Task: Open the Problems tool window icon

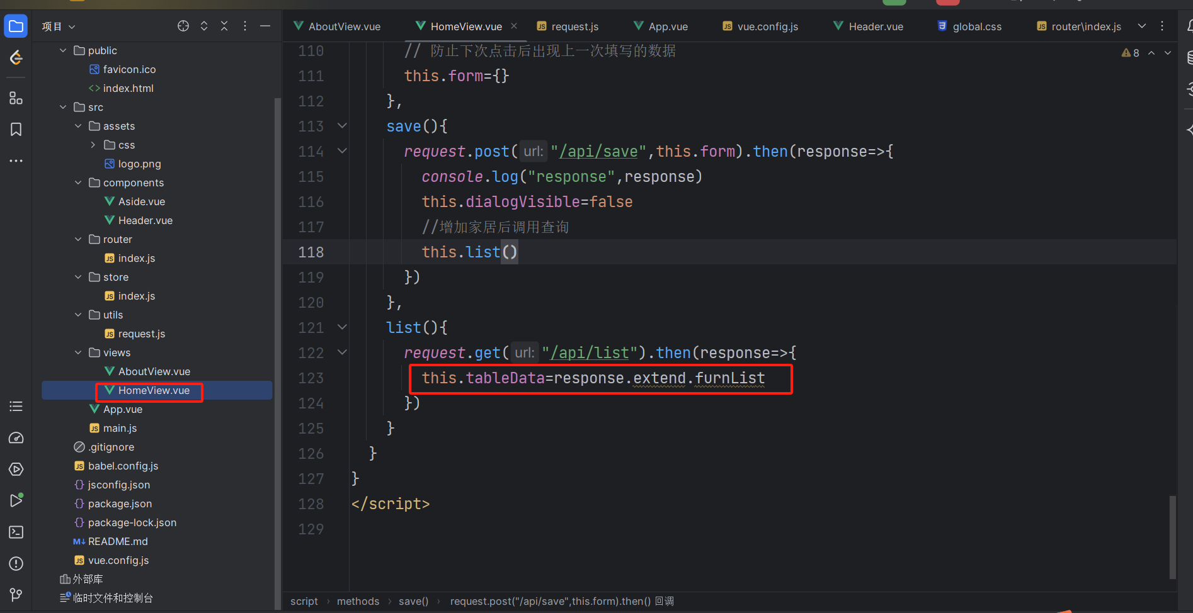Action: click(x=16, y=563)
